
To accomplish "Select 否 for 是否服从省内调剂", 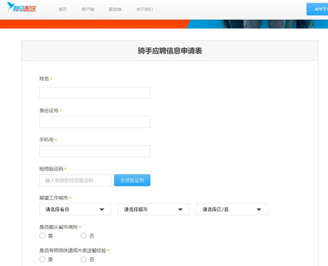I will click(x=84, y=236).
